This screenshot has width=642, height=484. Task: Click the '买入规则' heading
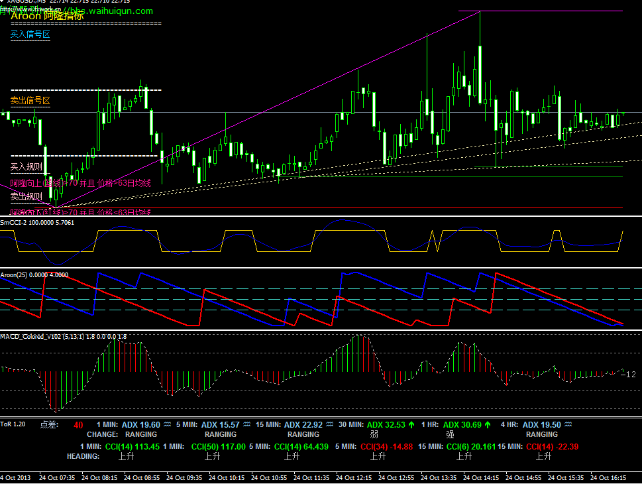(27, 166)
